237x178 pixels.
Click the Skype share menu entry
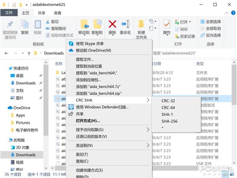(109, 44)
